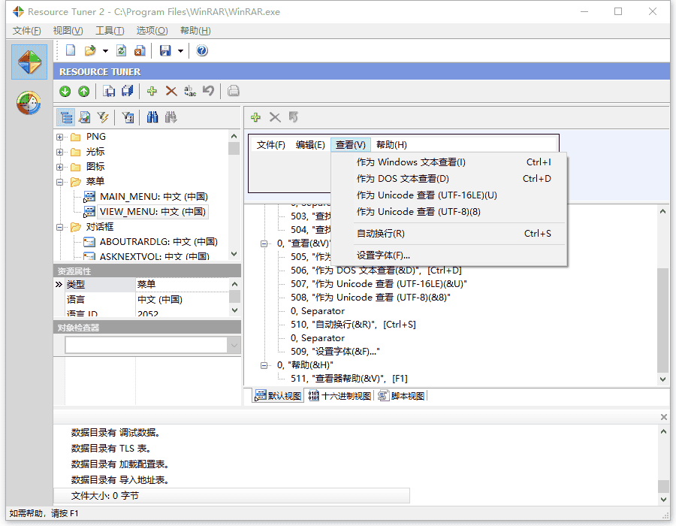676x526 pixels.
Task: Open 编辑(E) in the preview menu bar
Action: (x=310, y=145)
